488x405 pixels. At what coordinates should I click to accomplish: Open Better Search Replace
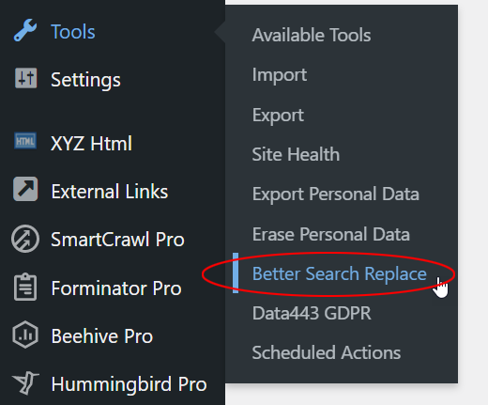[340, 274]
